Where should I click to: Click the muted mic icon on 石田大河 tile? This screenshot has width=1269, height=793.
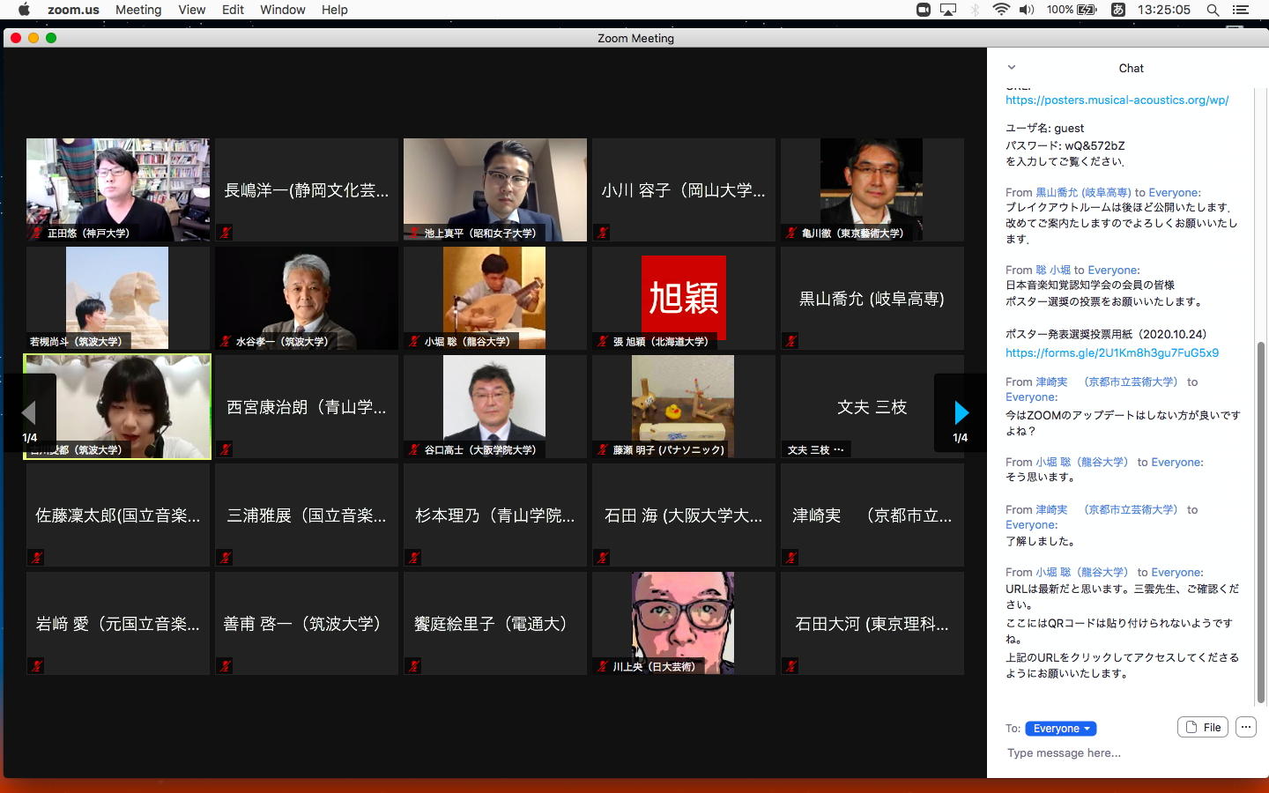[790, 666]
